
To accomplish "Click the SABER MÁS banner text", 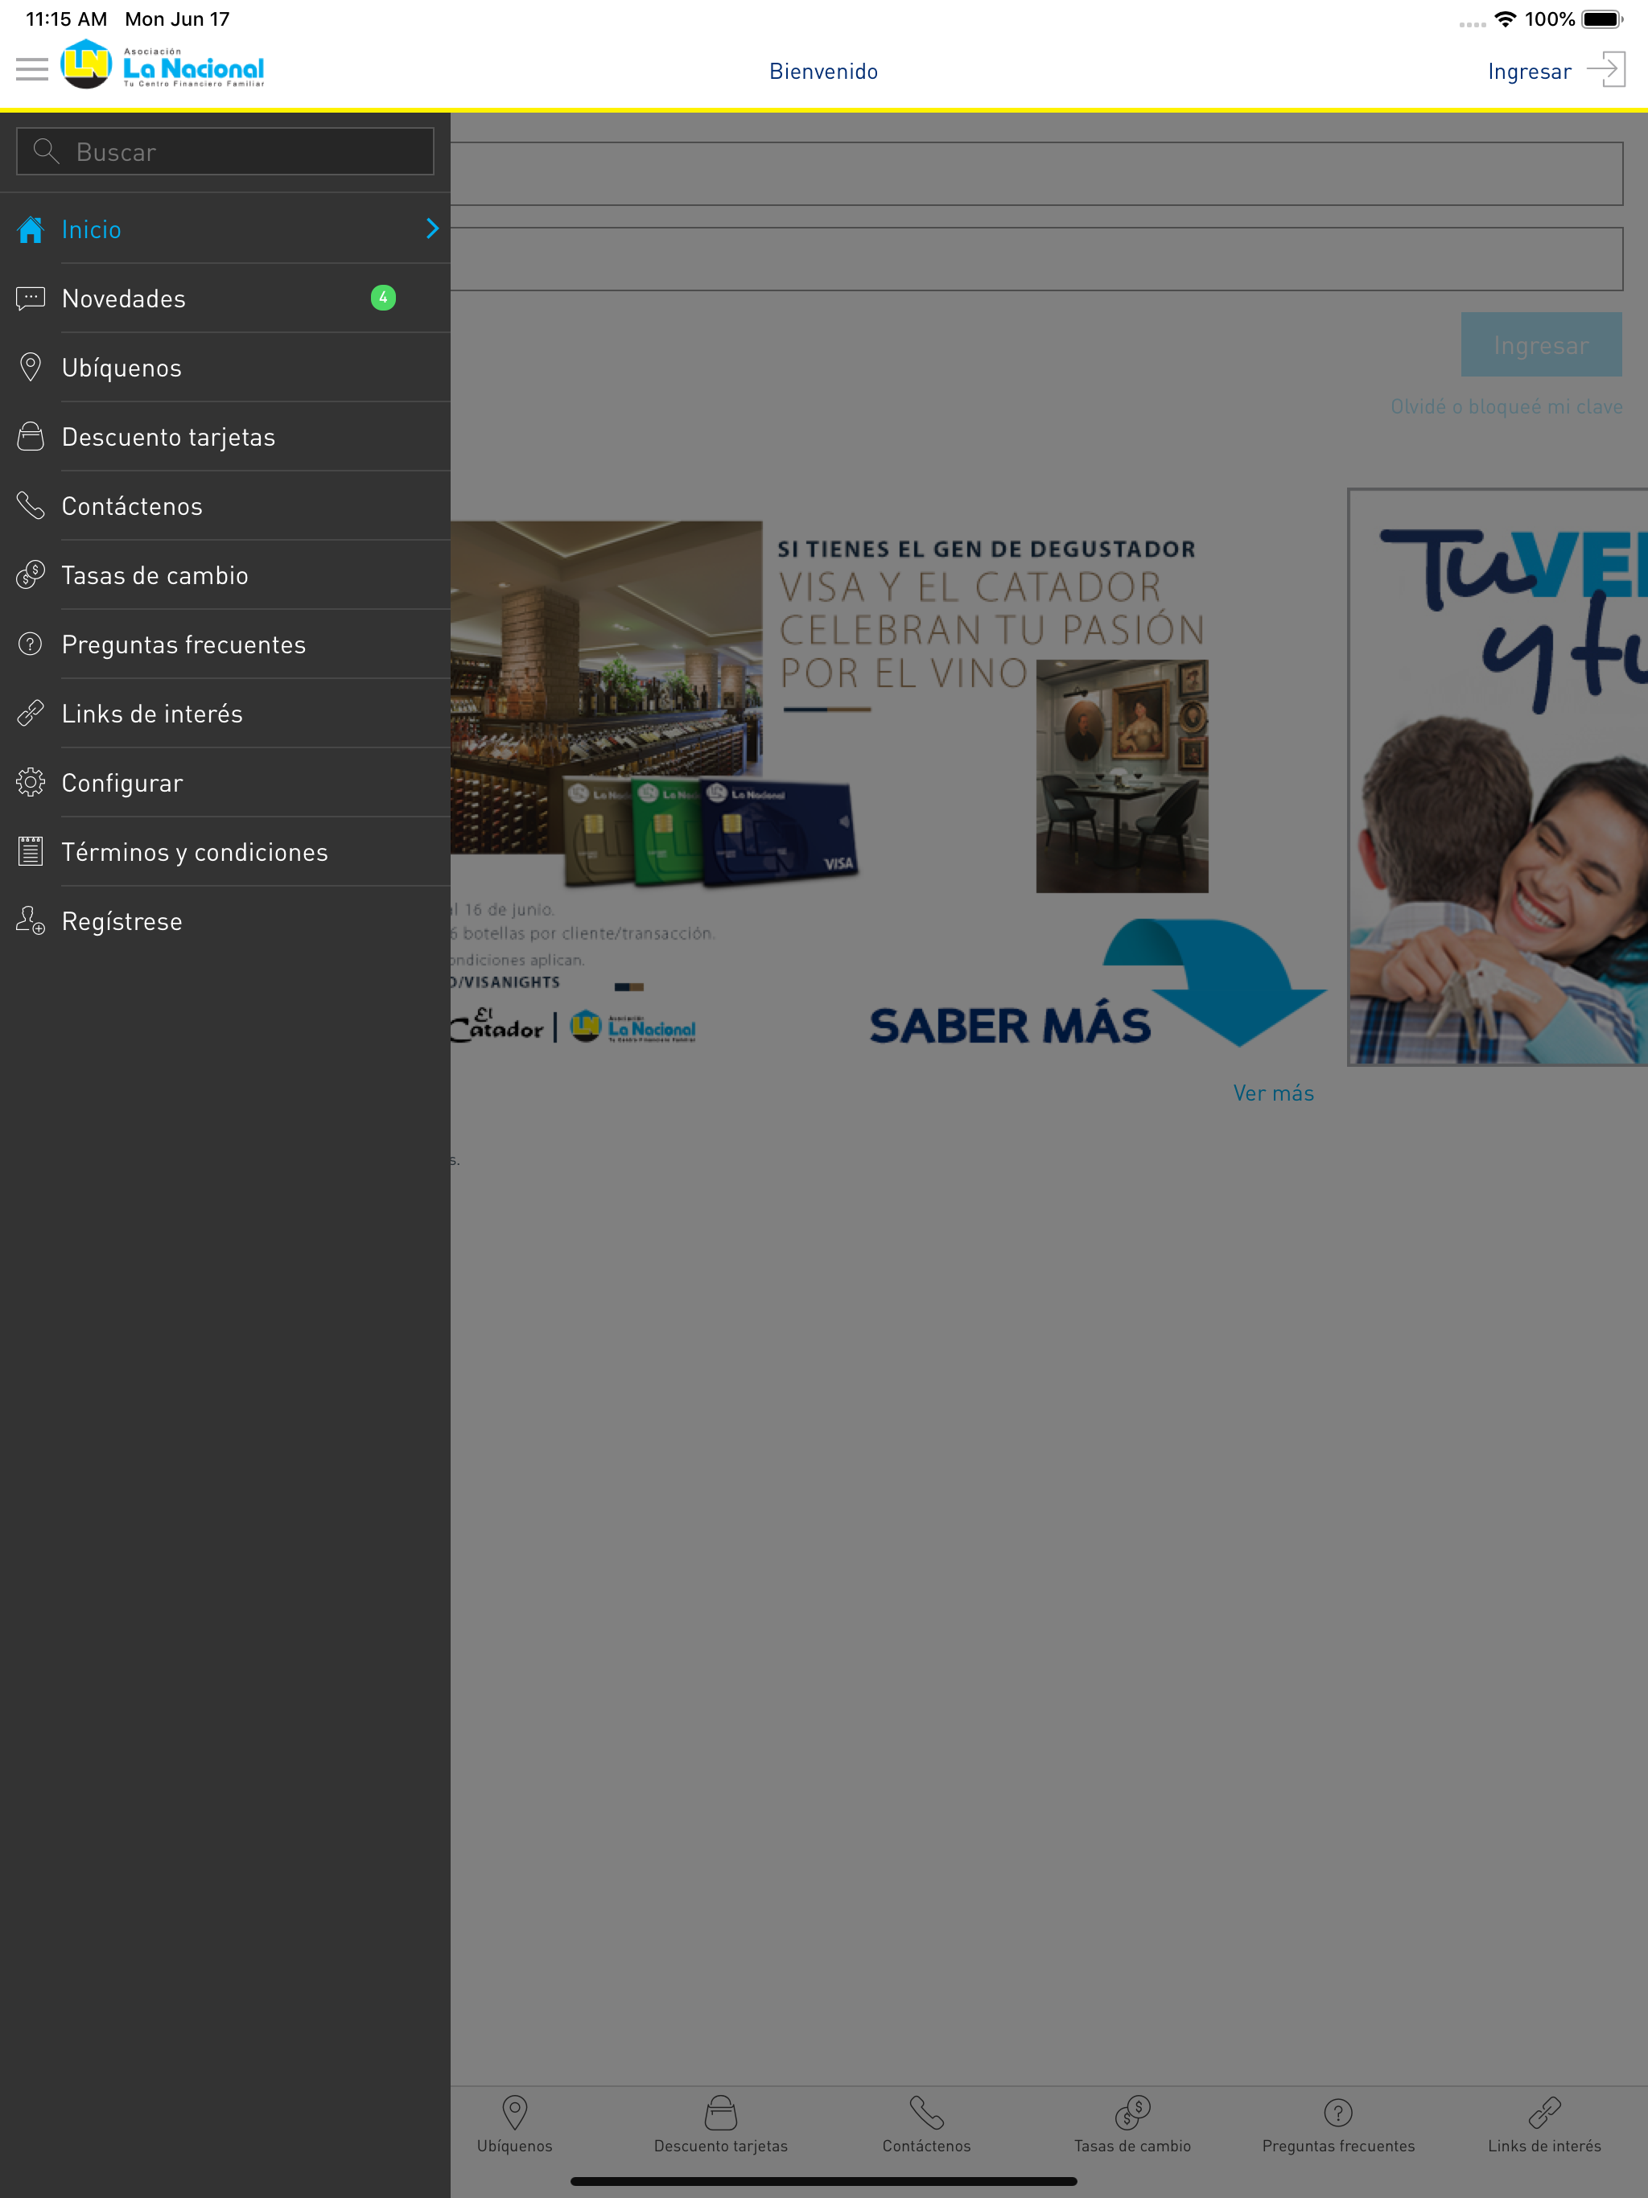I will pos(1010,1026).
